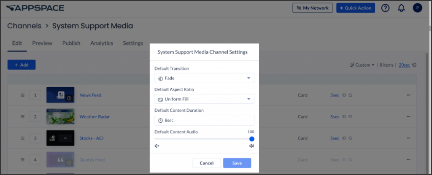The width and height of the screenshot is (432, 175).
Task: Open the Weather Radar link
Action: pyautogui.click(x=94, y=116)
